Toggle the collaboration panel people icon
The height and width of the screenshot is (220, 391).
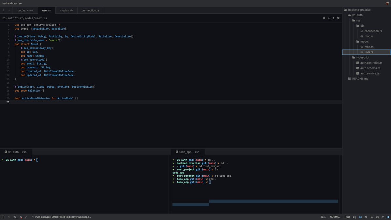coord(377,217)
